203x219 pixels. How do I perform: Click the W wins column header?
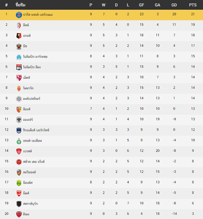coord(104,5)
